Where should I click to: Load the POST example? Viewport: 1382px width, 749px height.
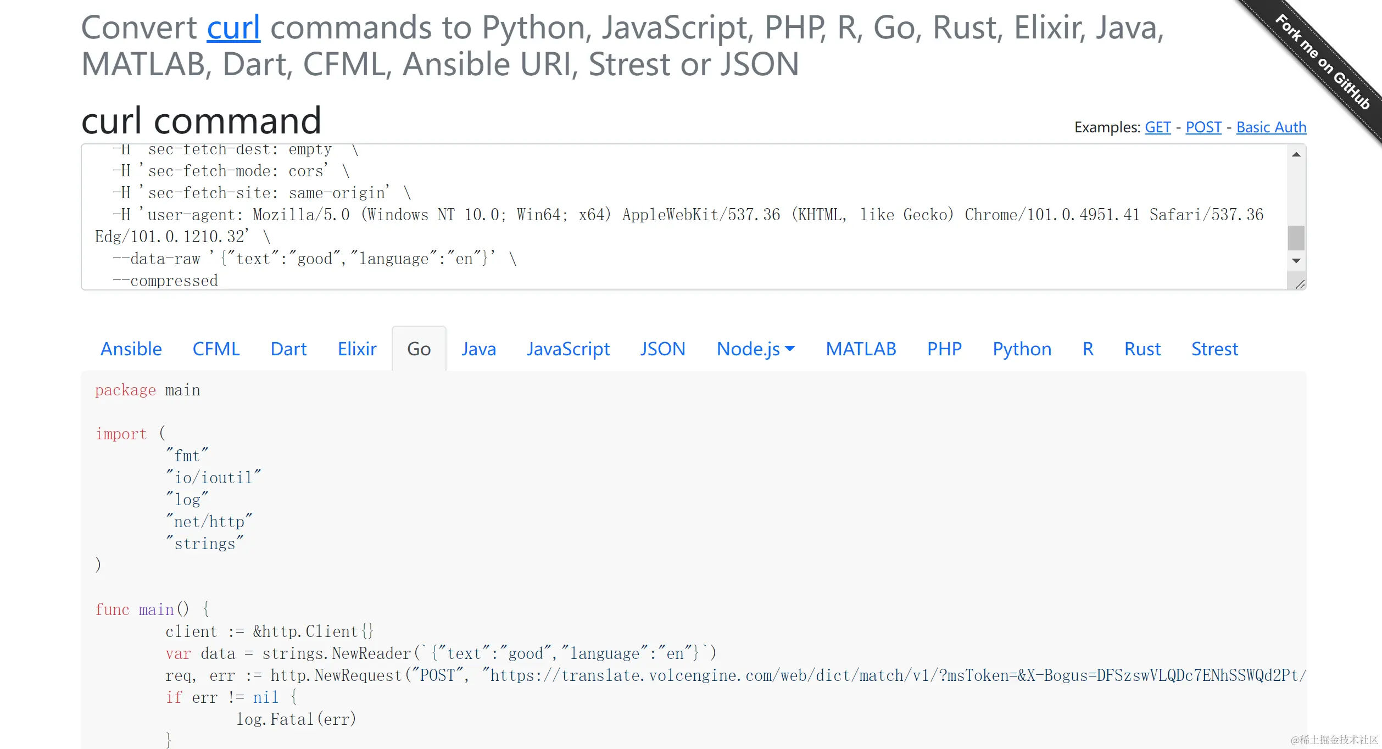click(1203, 127)
